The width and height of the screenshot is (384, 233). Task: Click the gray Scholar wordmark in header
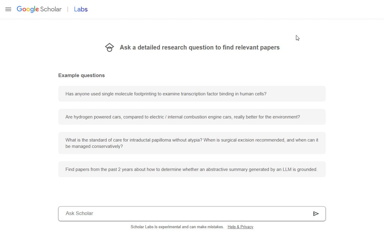pos(51,9)
